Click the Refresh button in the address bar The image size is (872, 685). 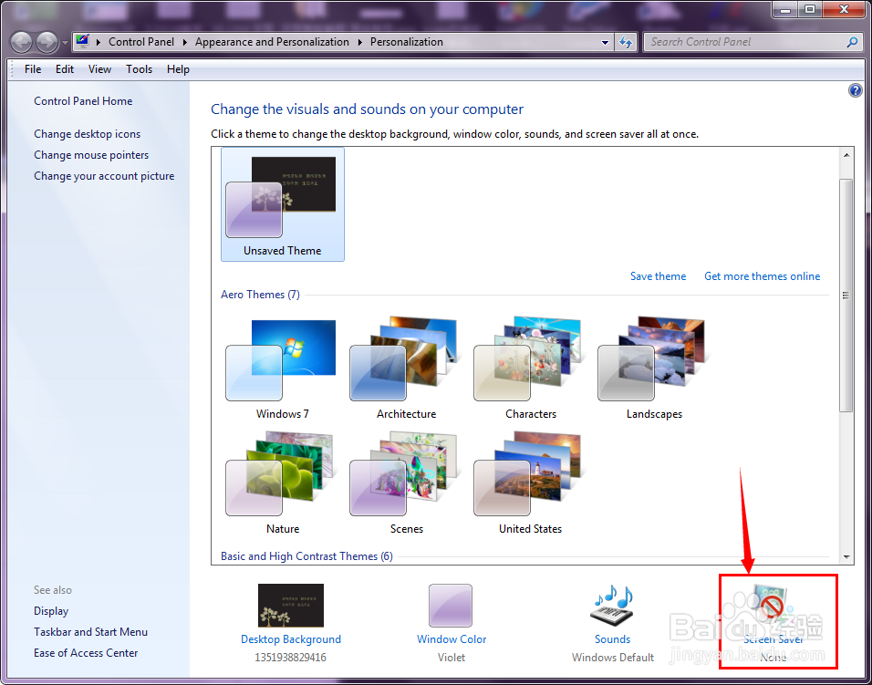click(626, 42)
